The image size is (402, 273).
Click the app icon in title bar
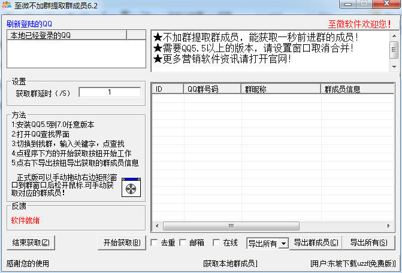[x=7, y=6]
